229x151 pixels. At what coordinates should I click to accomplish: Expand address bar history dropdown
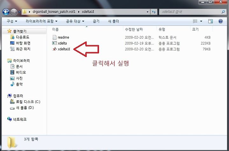(x=148, y=12)
